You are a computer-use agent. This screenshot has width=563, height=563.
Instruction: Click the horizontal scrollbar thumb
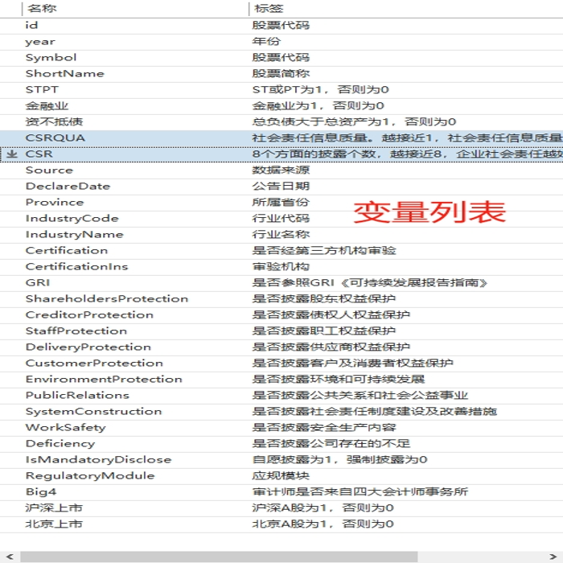(219, 557)
